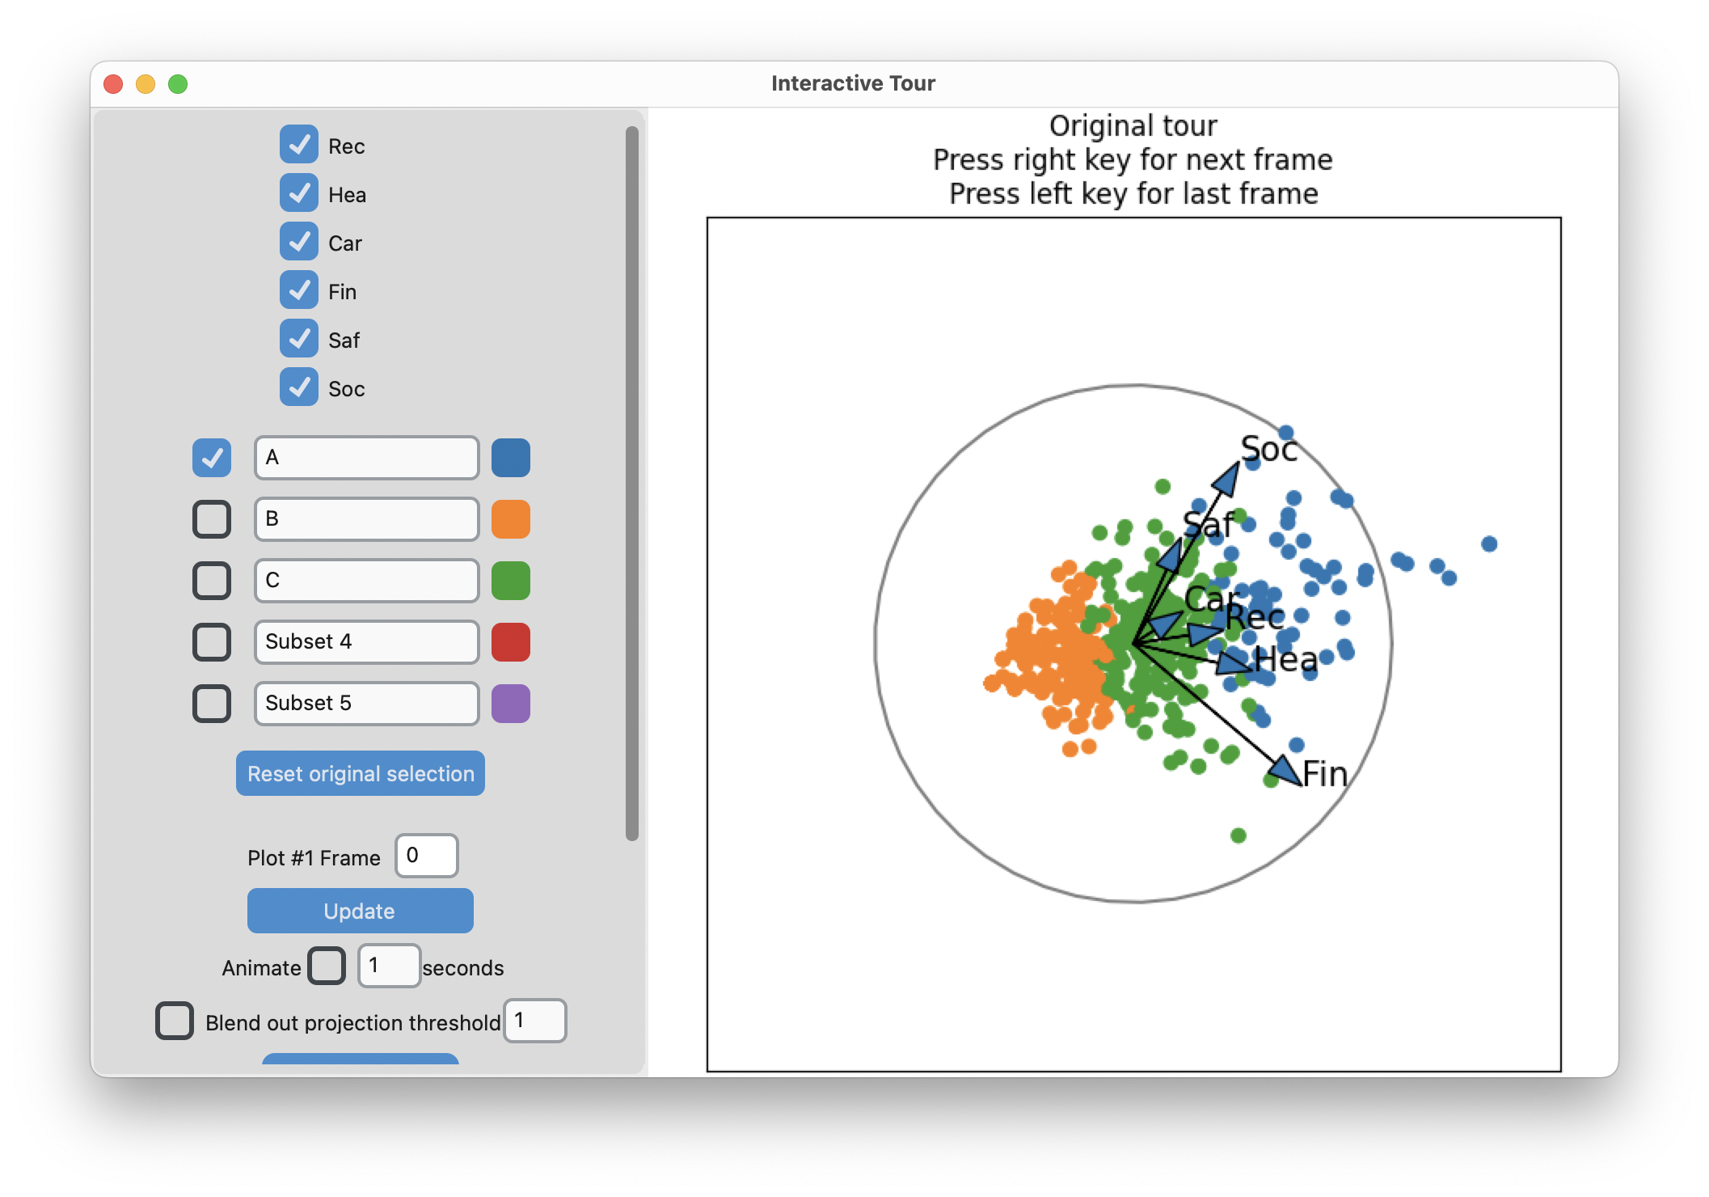Uncheck the Fin variable

tap(299, 291)
